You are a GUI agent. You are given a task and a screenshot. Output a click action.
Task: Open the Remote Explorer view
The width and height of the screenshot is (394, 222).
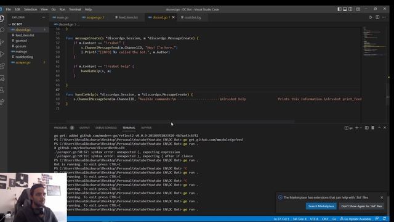click(x=2, y=78)
